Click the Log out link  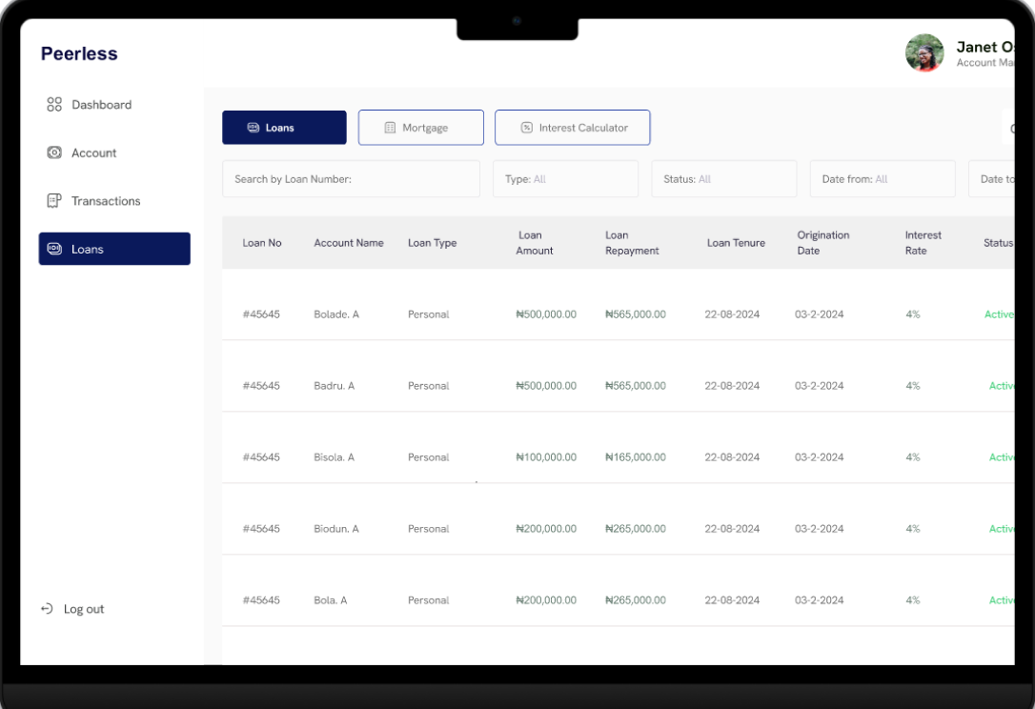tap(83, 609)
